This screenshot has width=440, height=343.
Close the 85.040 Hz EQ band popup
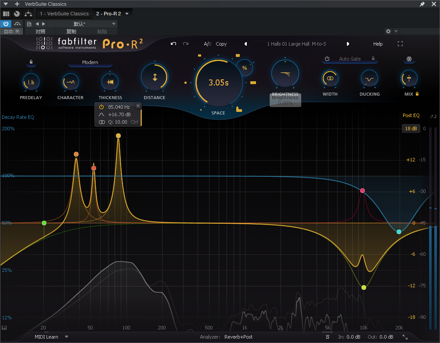[138, 106]
